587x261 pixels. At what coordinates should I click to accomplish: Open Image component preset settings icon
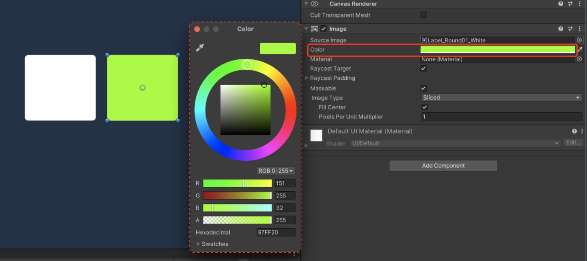570,29
